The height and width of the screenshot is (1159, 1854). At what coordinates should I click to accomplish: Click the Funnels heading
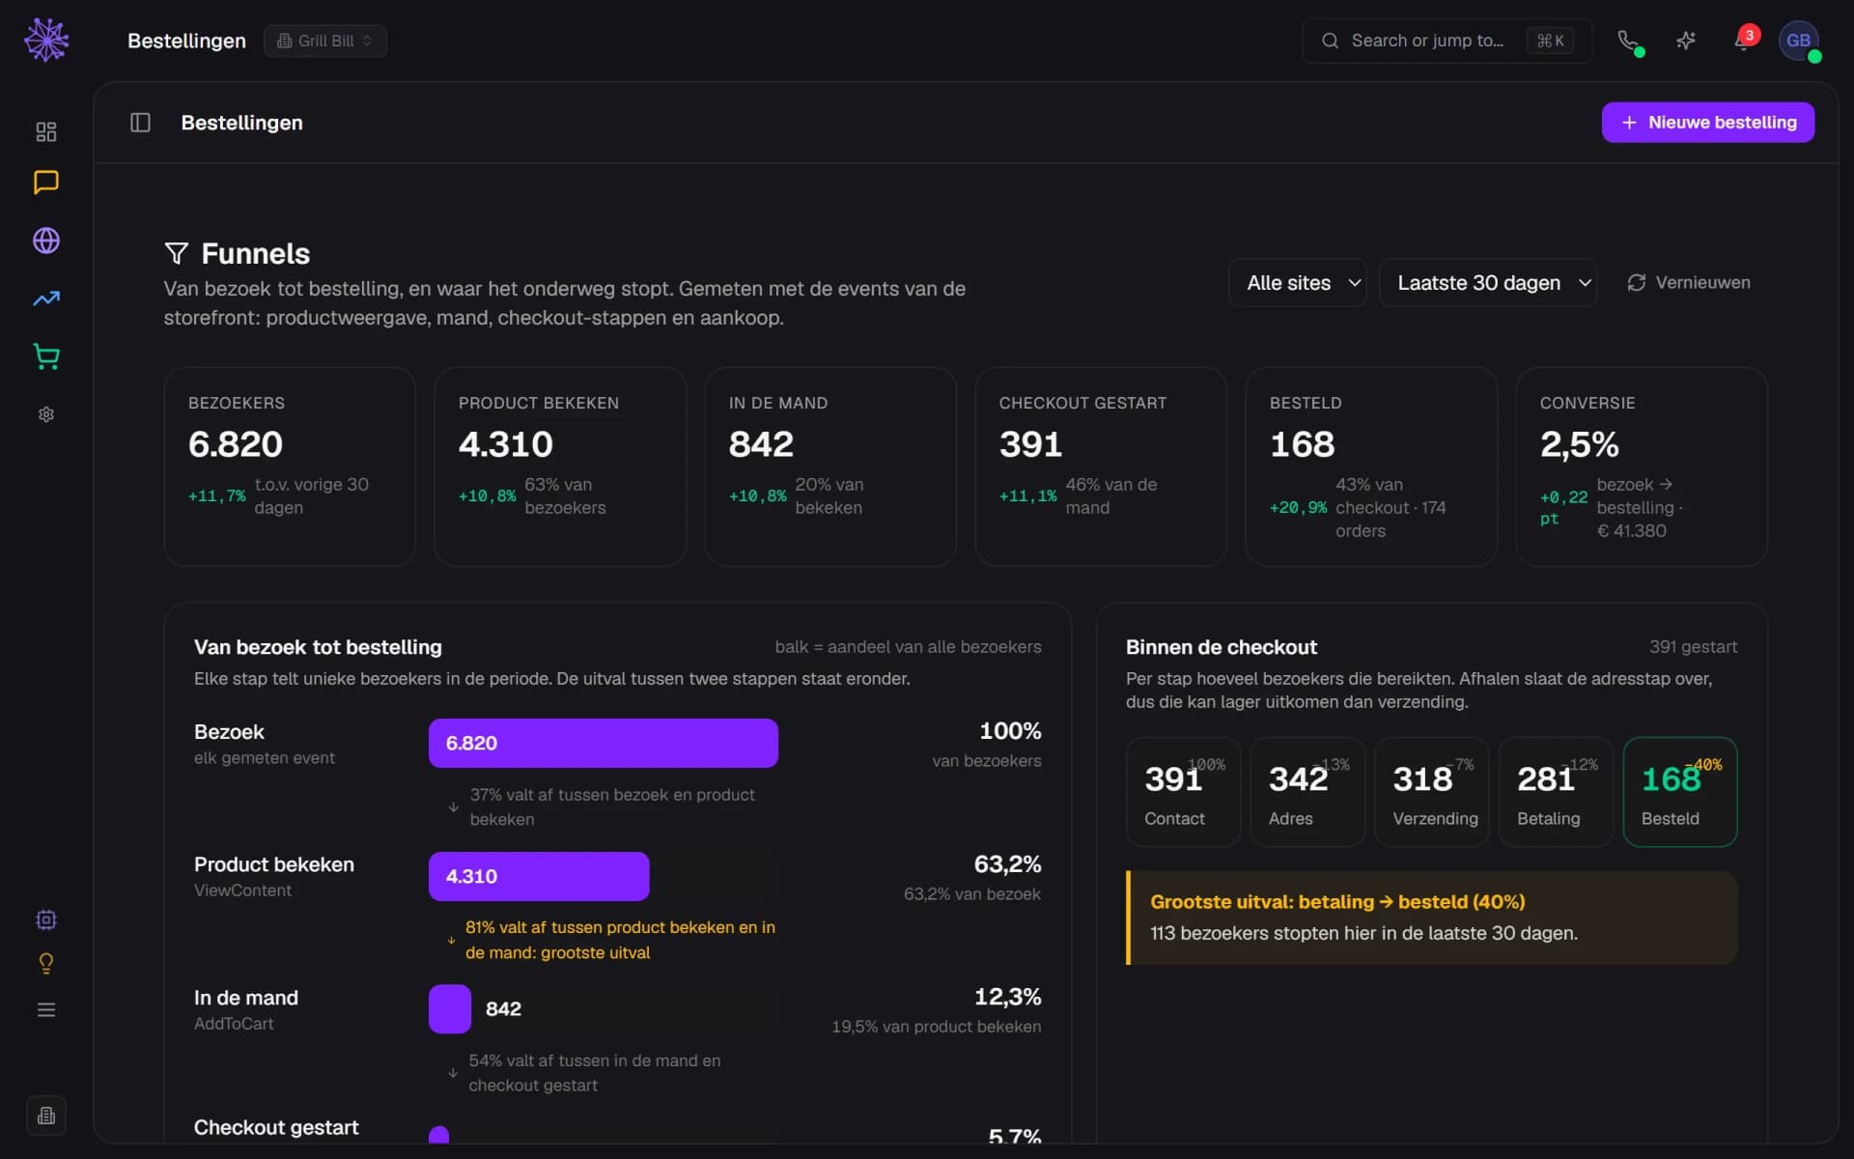click(255, 254)
